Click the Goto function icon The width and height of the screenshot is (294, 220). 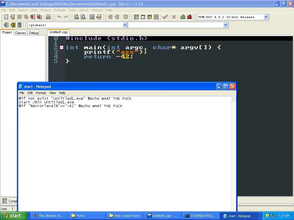tap(92, 17)
